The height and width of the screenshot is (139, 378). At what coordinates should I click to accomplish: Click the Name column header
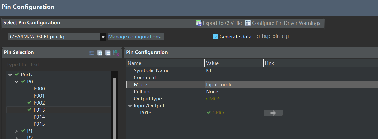[165, 63]
